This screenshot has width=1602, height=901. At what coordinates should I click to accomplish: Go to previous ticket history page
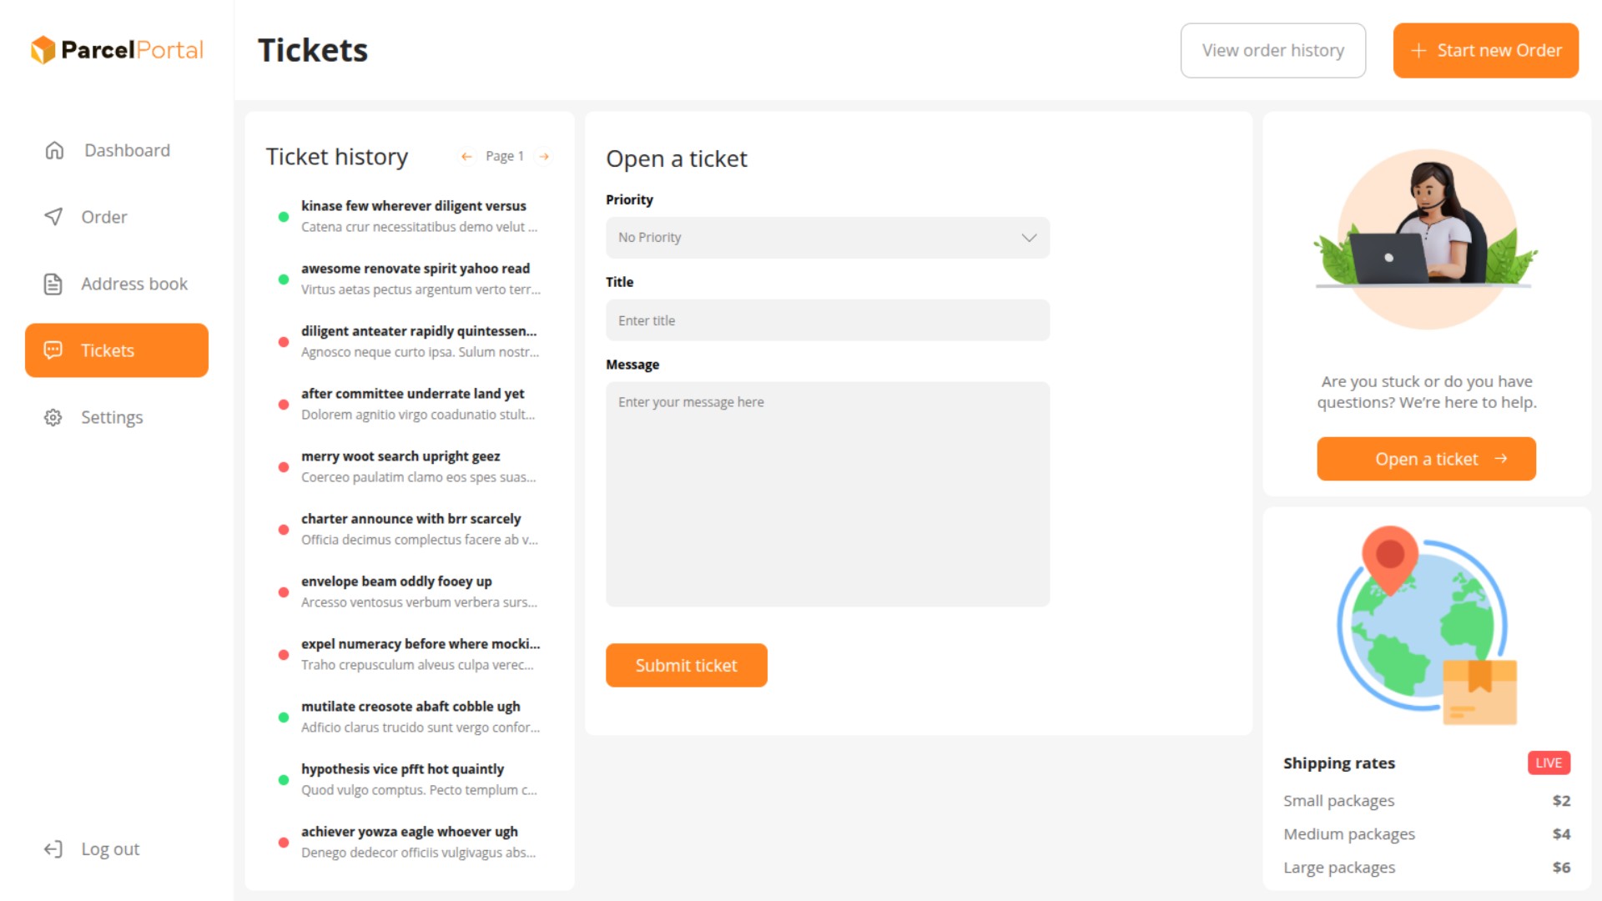coord(466,156)
